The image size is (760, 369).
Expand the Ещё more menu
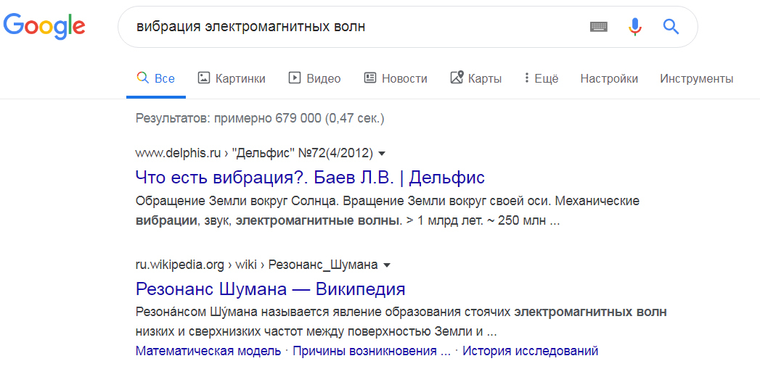coord(542,78)
